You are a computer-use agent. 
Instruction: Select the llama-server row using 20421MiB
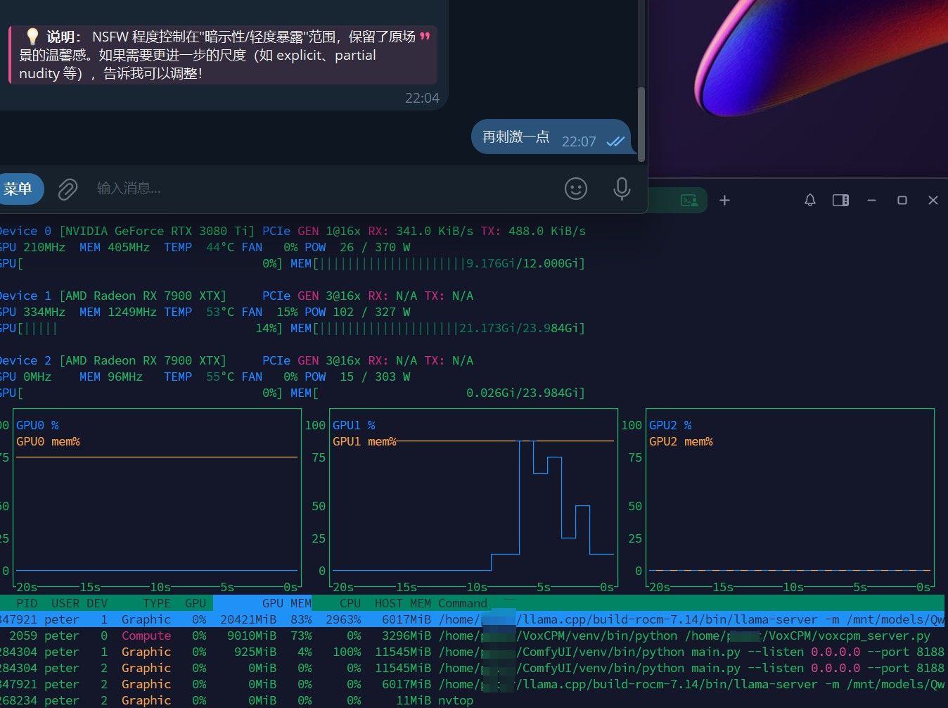472,619
